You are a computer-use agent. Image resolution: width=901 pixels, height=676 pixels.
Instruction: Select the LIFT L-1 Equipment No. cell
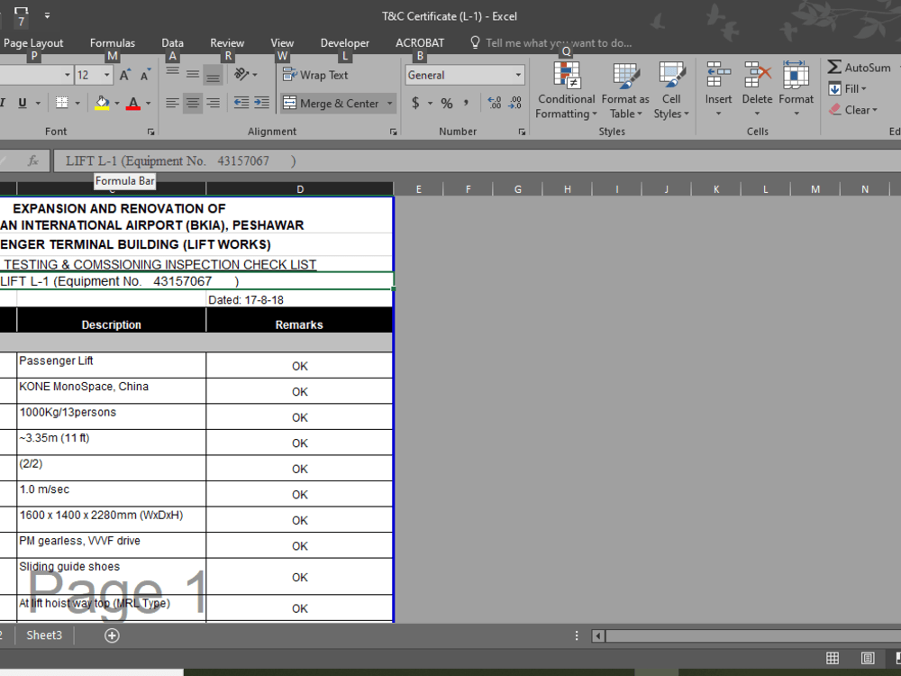click(196, 281)
